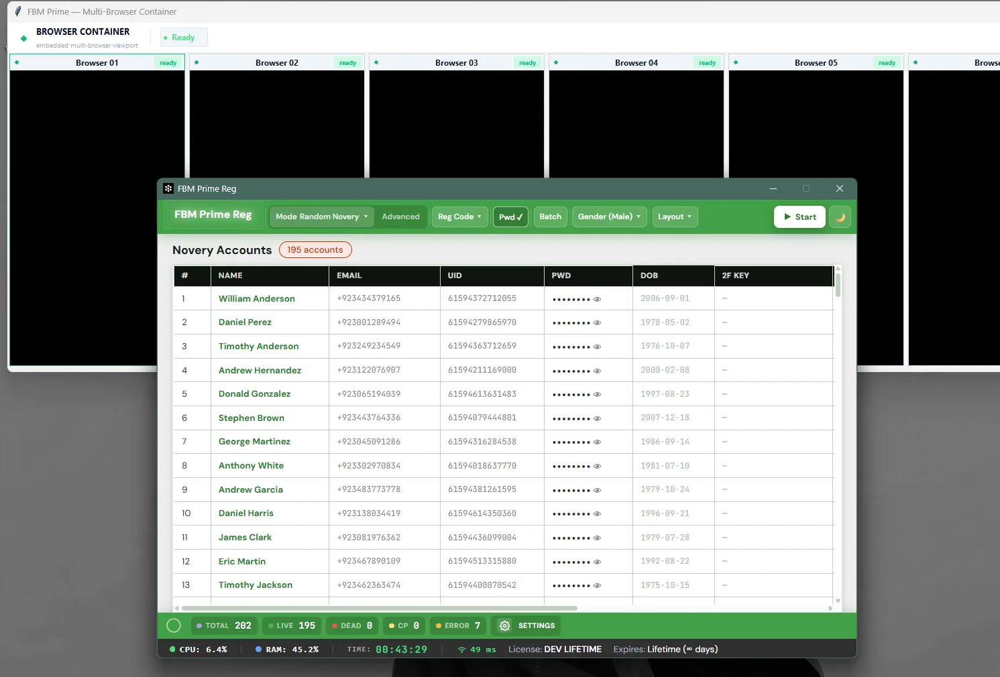Image resolution: width=1000 pixels, height=677 pixels.
Task: Open the Gender (Male) dropdown
Action: click(610, 217)
